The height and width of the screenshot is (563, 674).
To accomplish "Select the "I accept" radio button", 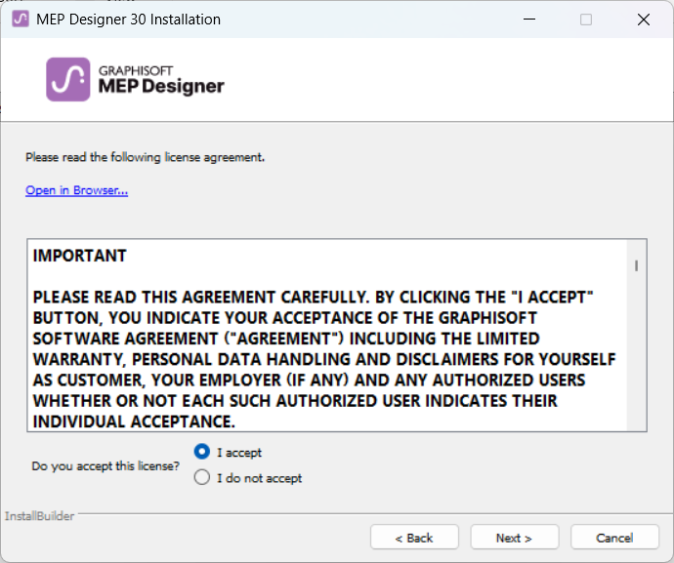I will click(x=202, y=452).
